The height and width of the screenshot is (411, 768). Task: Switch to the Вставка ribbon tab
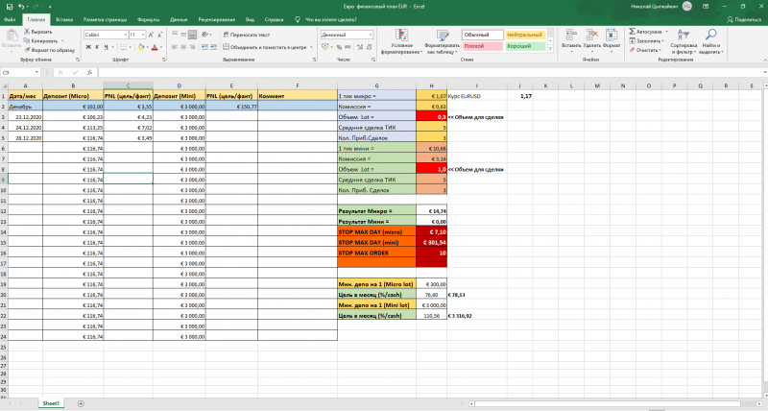point(64,19)
